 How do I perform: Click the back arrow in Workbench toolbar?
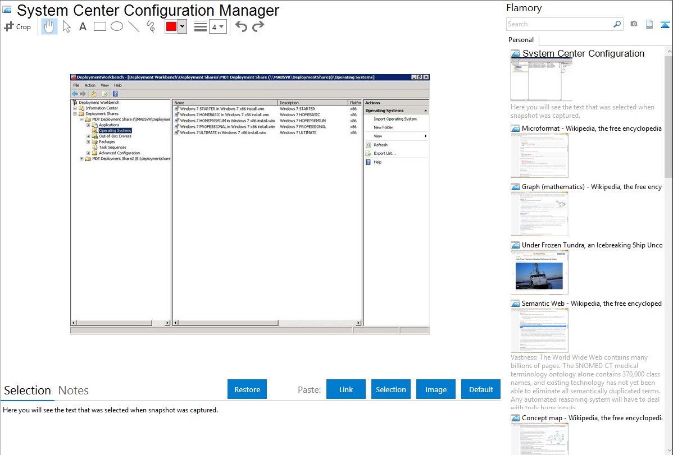pyautogui.click(x=75, y=94)
